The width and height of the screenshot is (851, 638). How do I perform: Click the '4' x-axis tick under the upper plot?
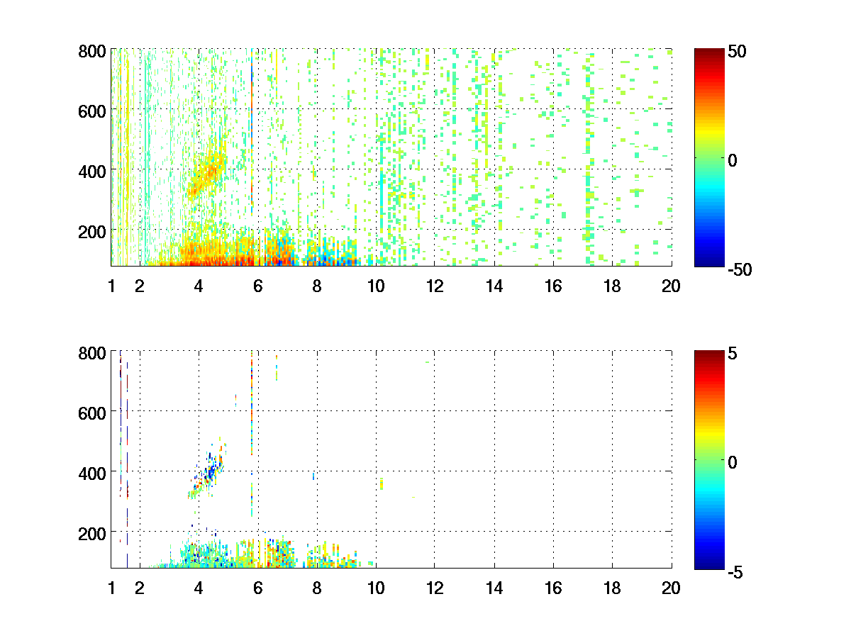199,286
